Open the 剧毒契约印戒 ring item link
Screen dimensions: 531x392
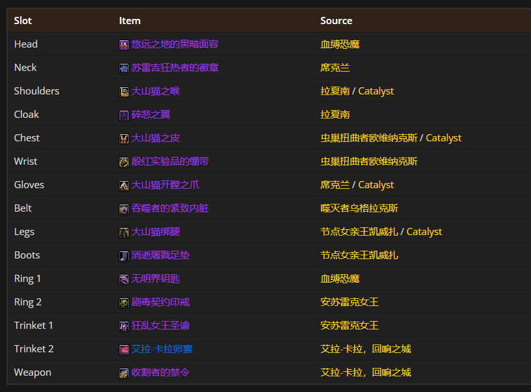pyautogui.click(x=160, y=302)
